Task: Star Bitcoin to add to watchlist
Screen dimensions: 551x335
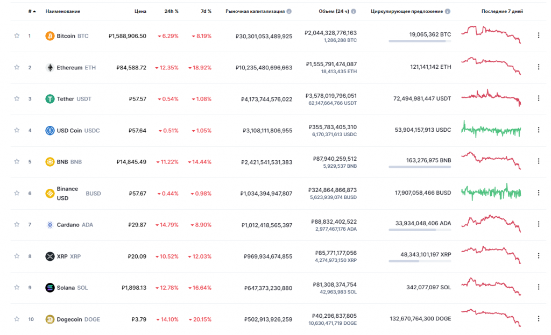Action: point(17,36)
